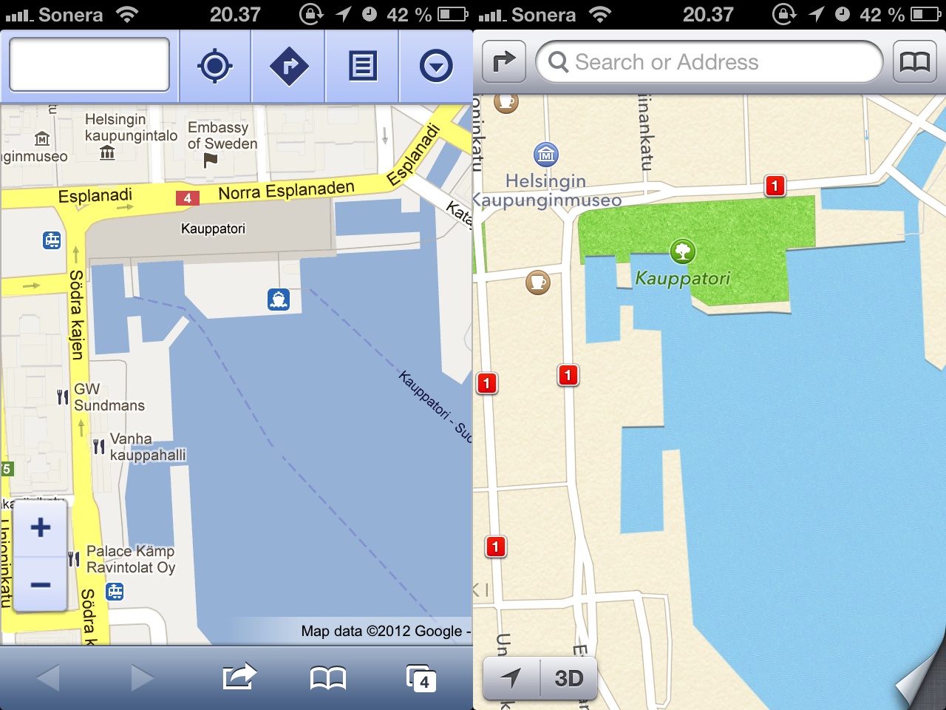Tap the tram stop icon below Palace Kämp

[115, 592]
